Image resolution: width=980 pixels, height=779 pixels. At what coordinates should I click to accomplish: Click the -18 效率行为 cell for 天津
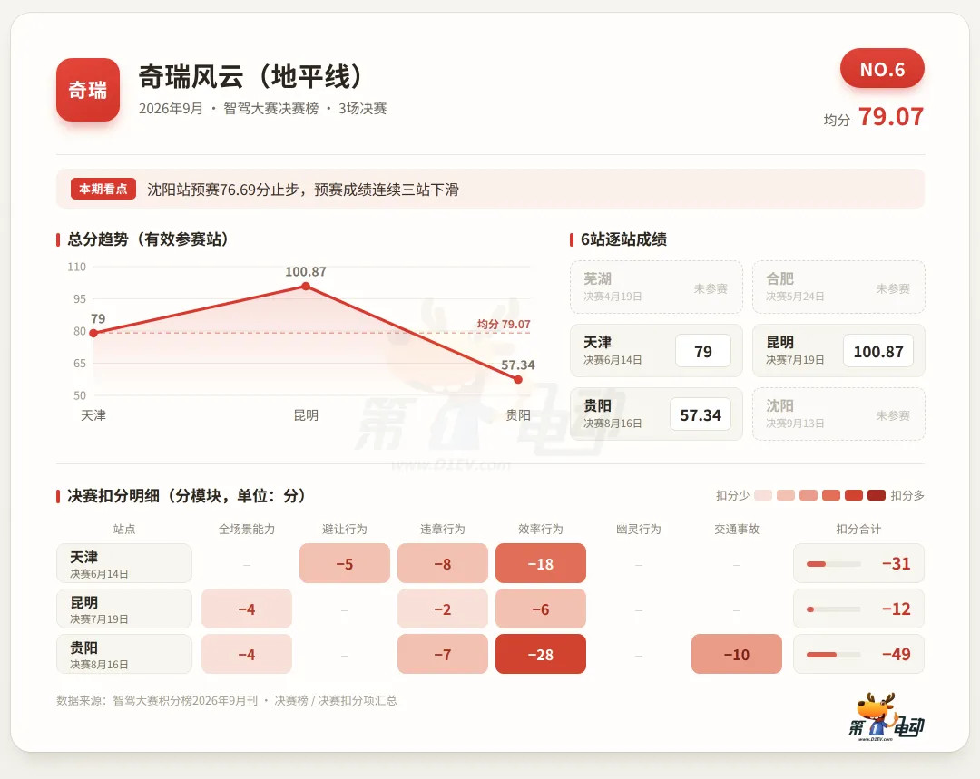pos(541,563)
